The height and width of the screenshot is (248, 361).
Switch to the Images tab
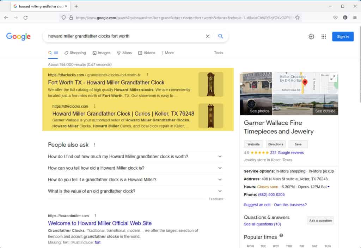click(102, 53)
